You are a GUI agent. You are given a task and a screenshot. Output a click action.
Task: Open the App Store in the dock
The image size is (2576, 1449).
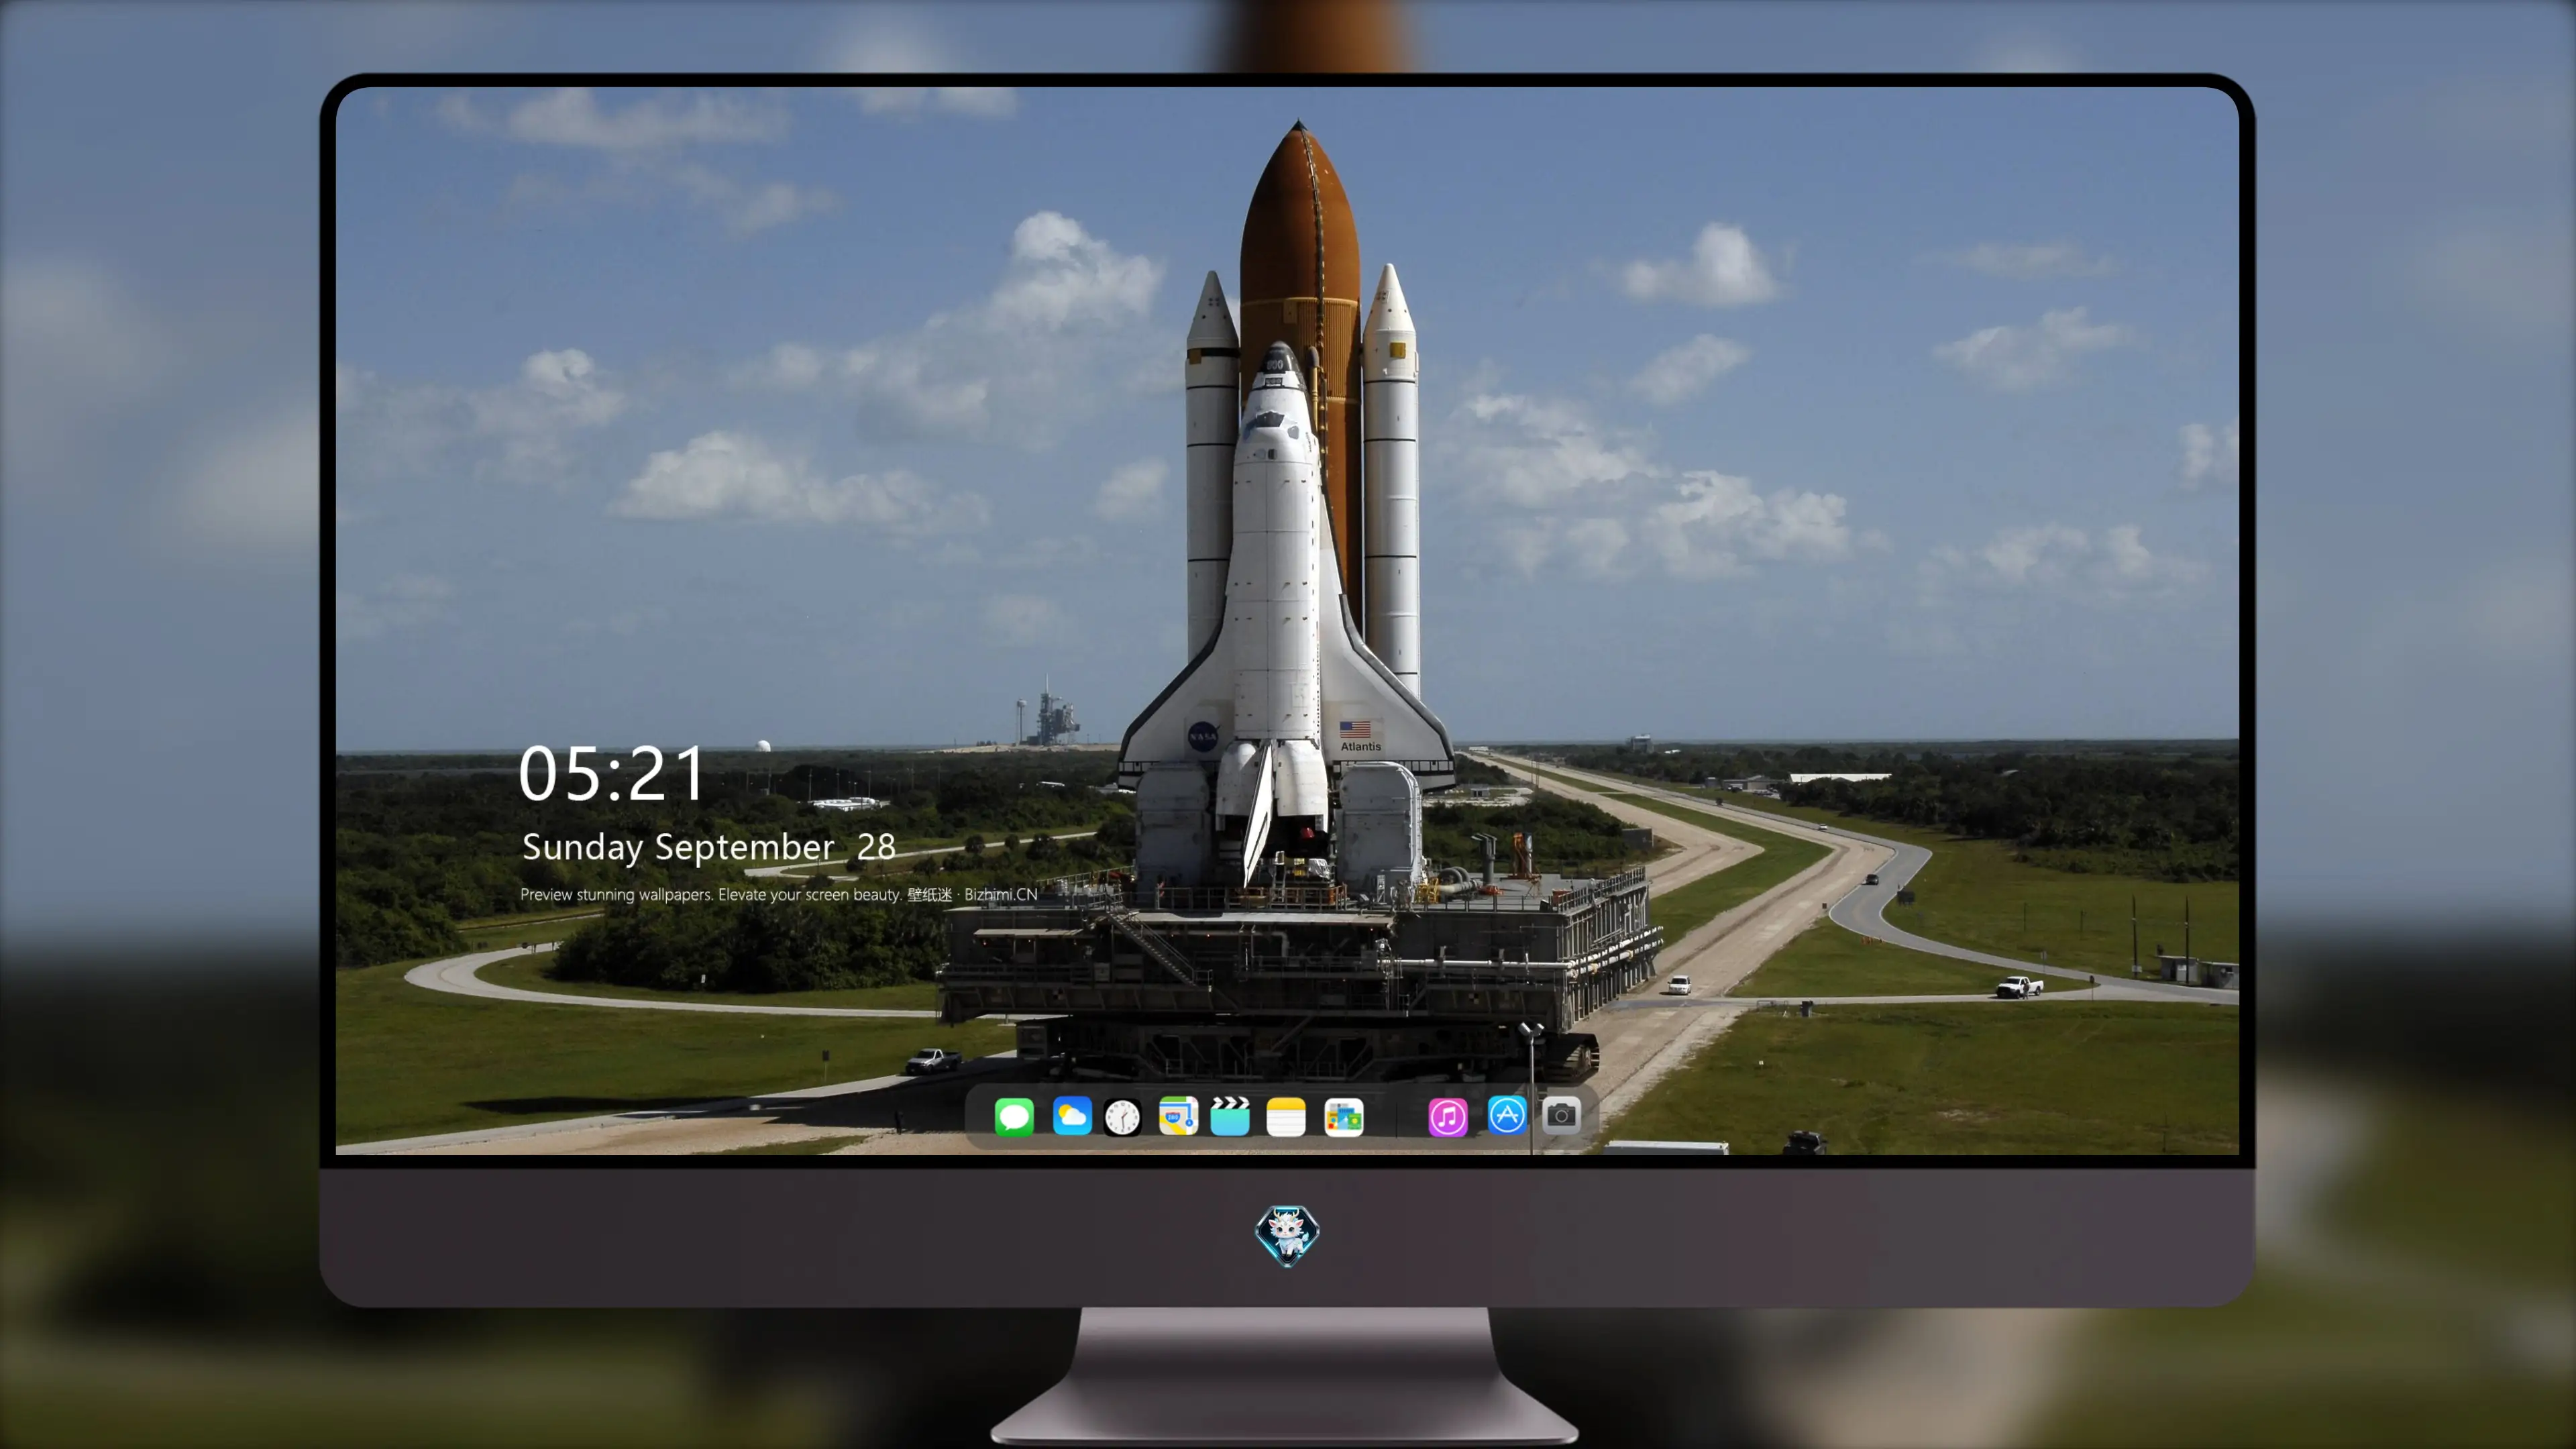coord(1507,1116)
